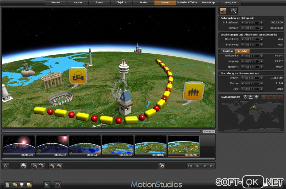Image resolution: width=286 pixels, height=189 pixels.
Task: Increase Jahr value with right arrow
Action: (x=262, y=89)
